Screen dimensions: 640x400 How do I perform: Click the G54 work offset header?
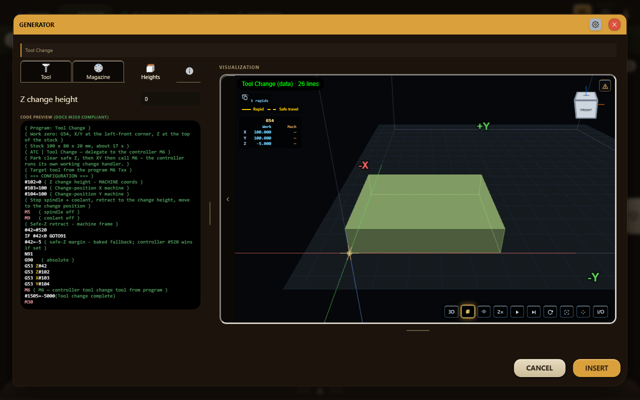pyautogui.click(x=270, y=120)
